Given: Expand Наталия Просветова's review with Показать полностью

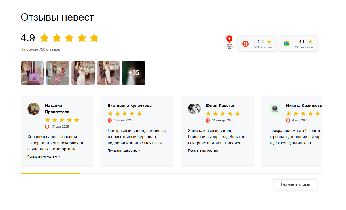Looking at the screenshot, I should pyautogui.click(x=44, y=157).
